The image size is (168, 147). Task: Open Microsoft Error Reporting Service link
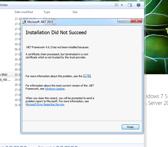point(45,105)
